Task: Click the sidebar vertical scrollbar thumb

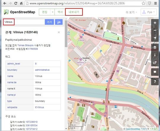Action: pos(66,34)
